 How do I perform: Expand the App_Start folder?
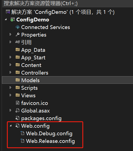tap(10, 57)
